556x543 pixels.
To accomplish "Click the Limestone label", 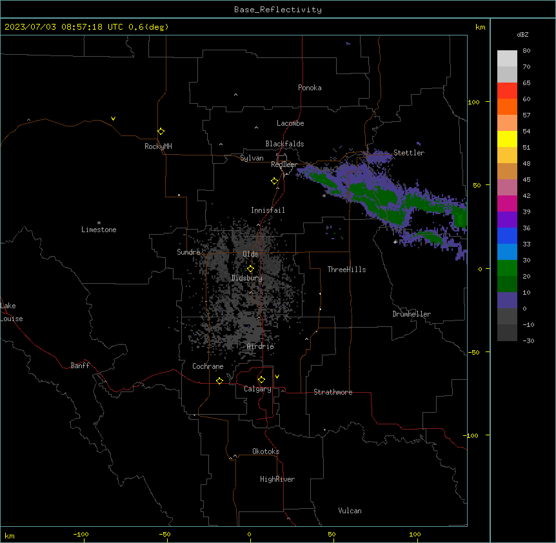I will 99,230.
